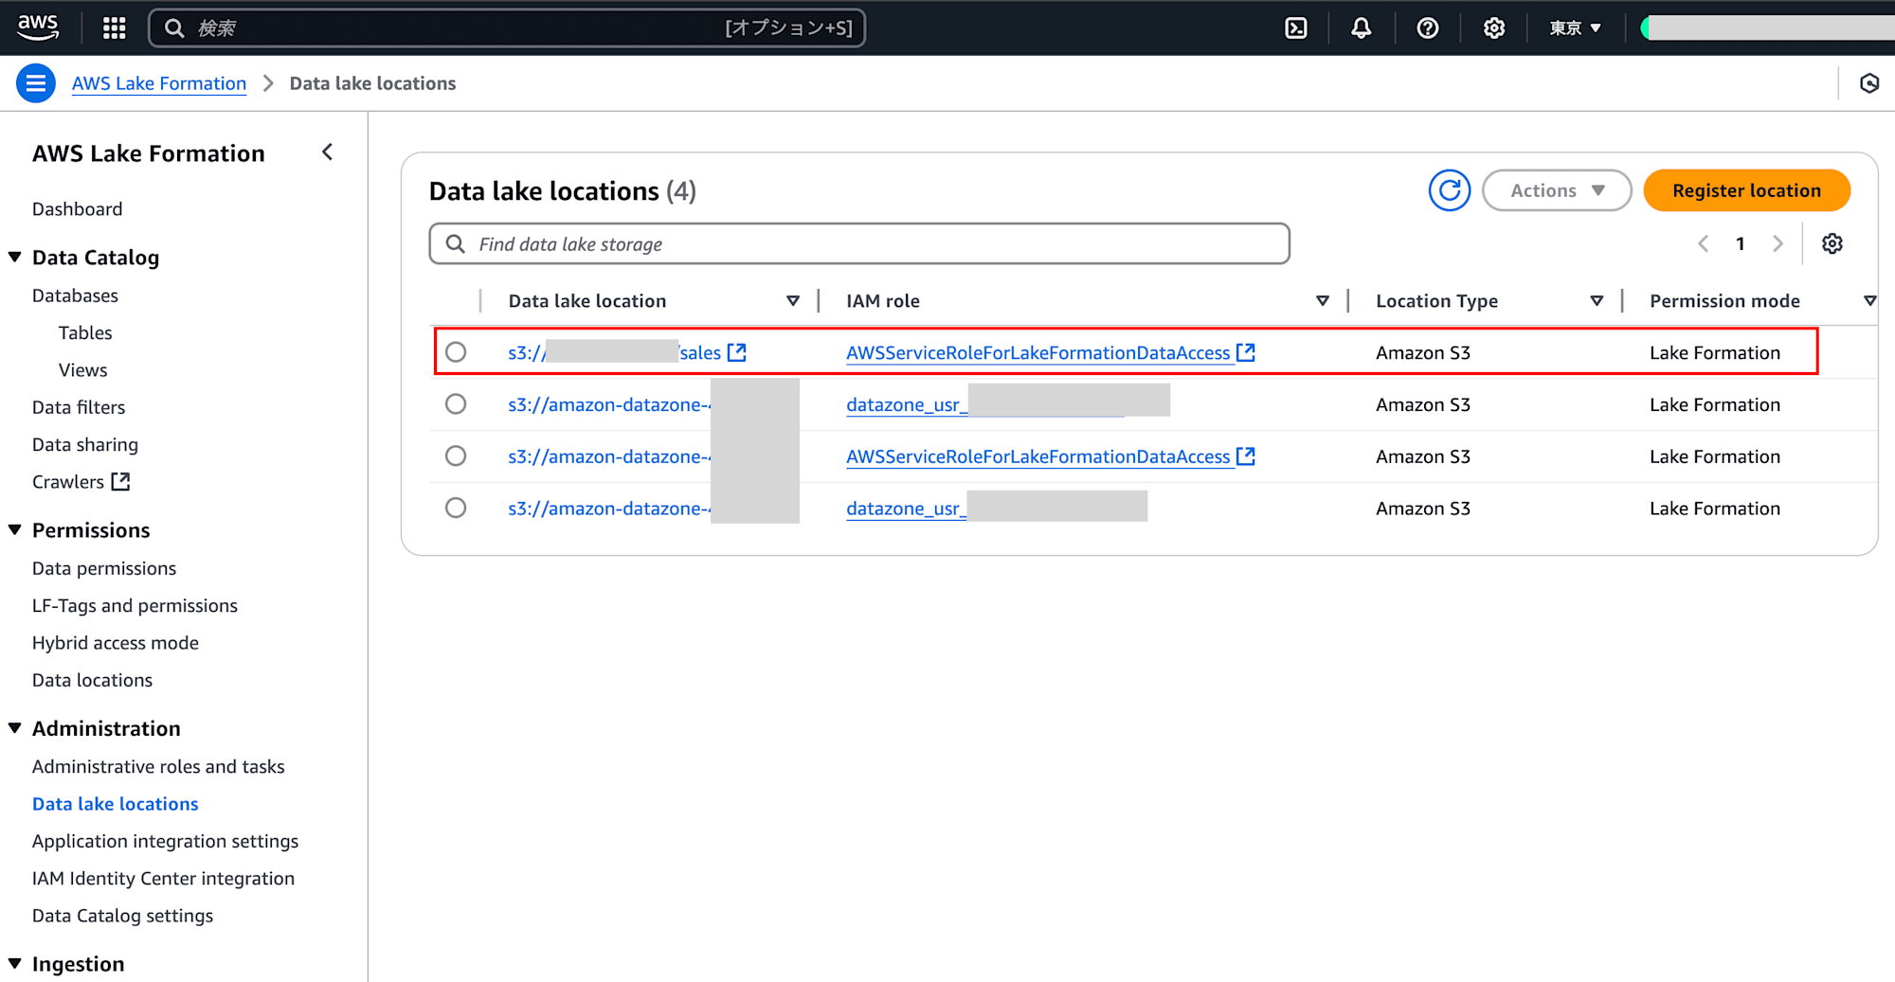Sort by IAM role column
This screenshot has width=1895, height=982.
1323,301
